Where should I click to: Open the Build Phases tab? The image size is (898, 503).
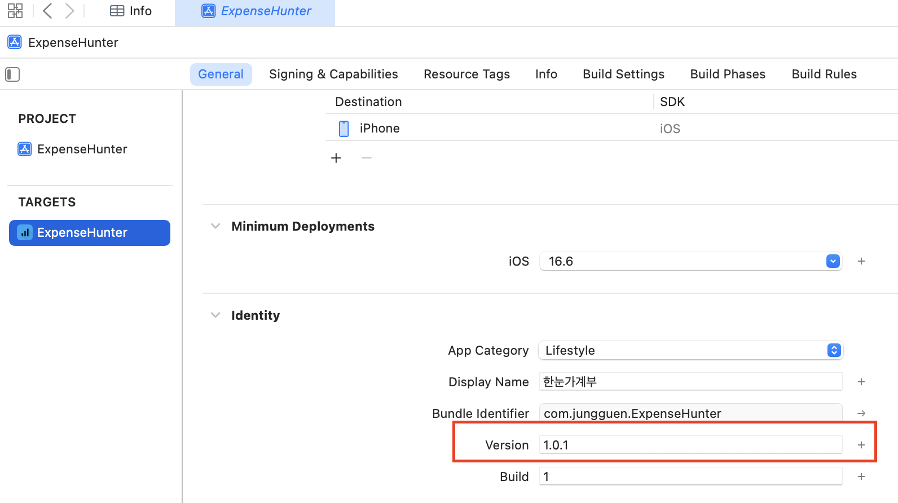[x=728, y=74]
